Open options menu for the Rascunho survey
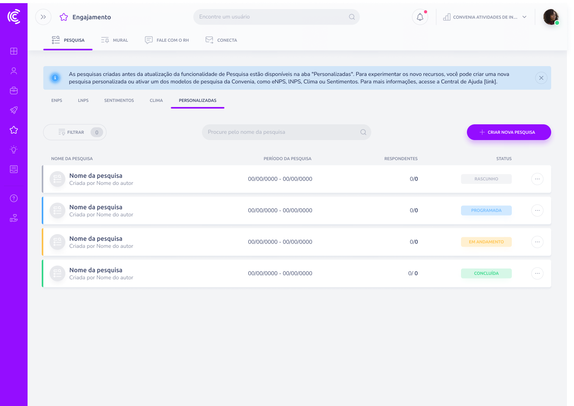 coord(537,179)
